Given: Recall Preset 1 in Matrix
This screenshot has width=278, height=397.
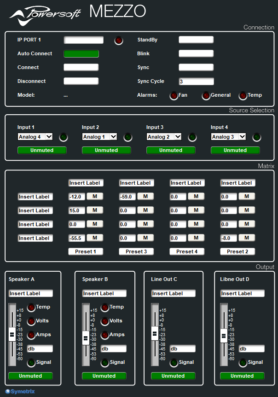Looking at the screenshot, I should point(86,251).
